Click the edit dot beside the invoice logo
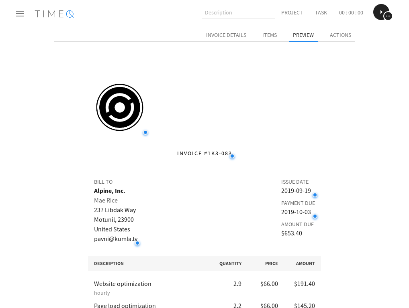This screenshot has width=409, height=308. tap(145, 132)
